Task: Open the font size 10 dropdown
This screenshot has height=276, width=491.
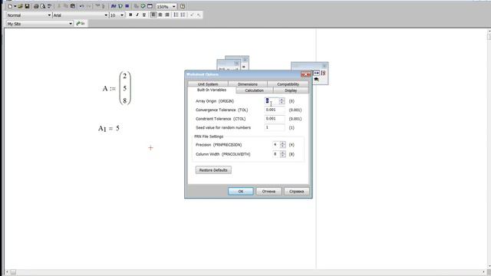Action: [x=122, y=15]
